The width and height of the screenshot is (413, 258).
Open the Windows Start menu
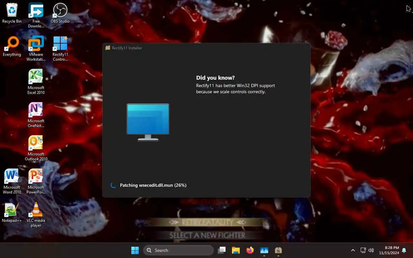tap(135, 250)
